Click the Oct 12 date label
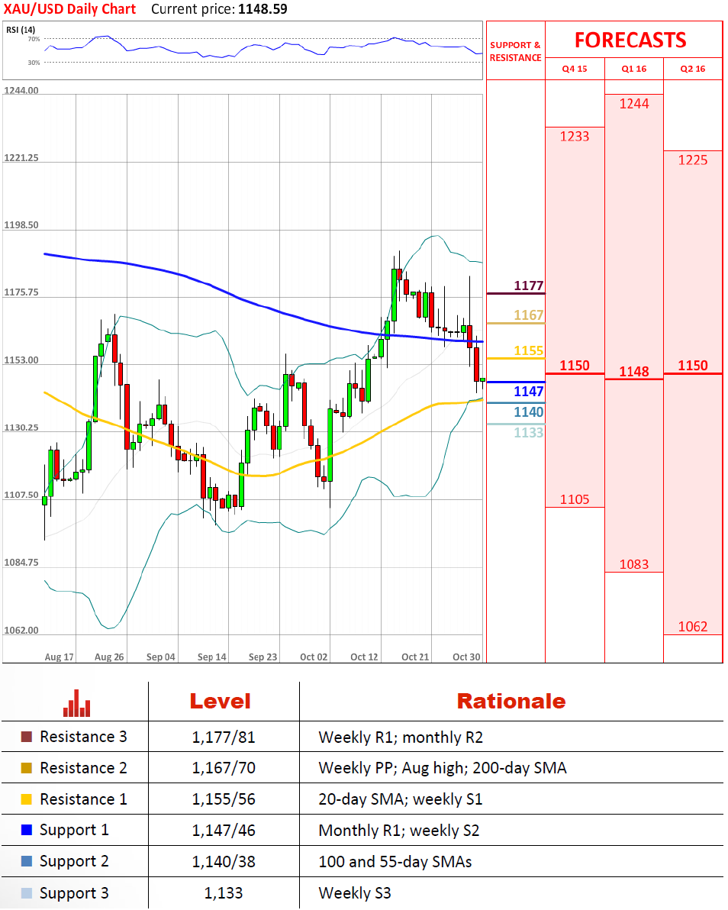 coord(364,657)
